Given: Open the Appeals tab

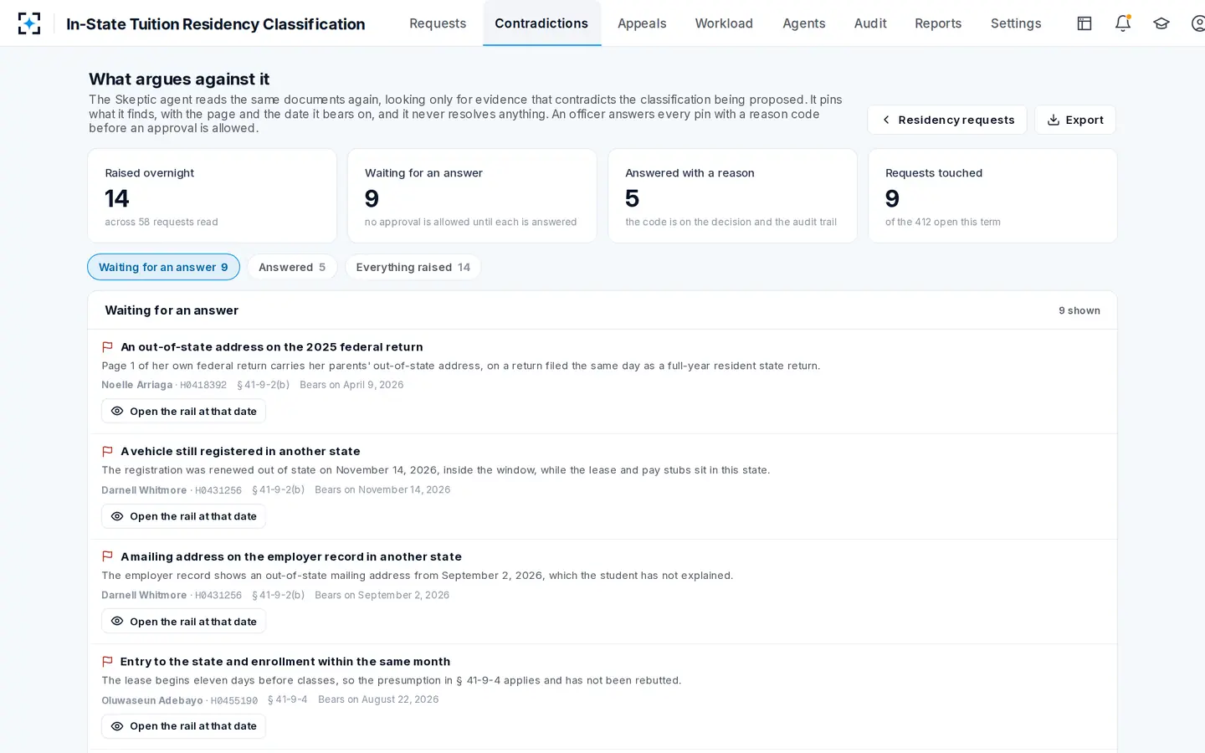Looking at the screenshot, I should 642,23.
